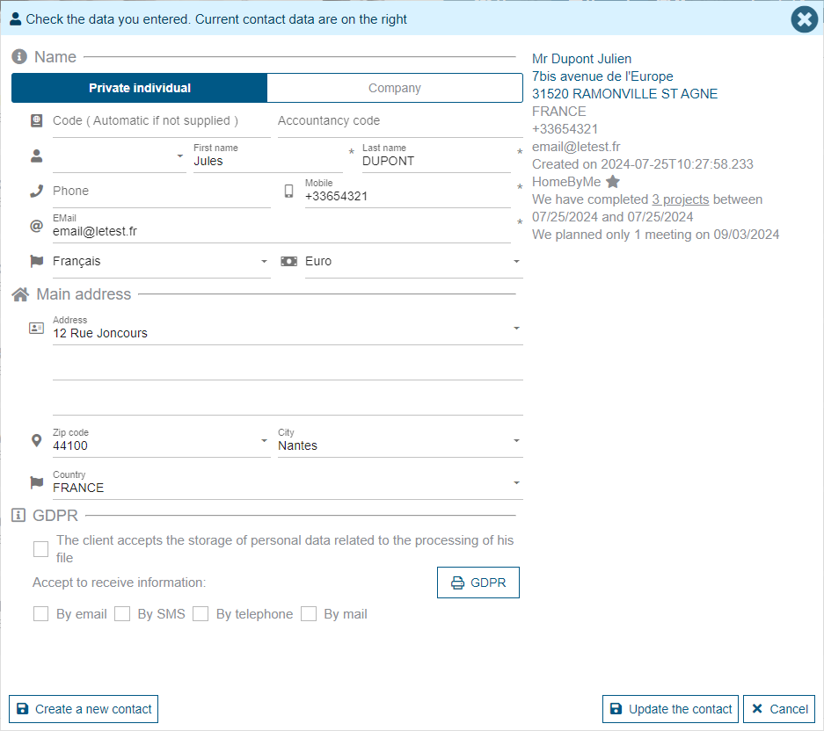Check the By SMS option
This screenshot has width=824, height=731.
(x=122, y=614)
